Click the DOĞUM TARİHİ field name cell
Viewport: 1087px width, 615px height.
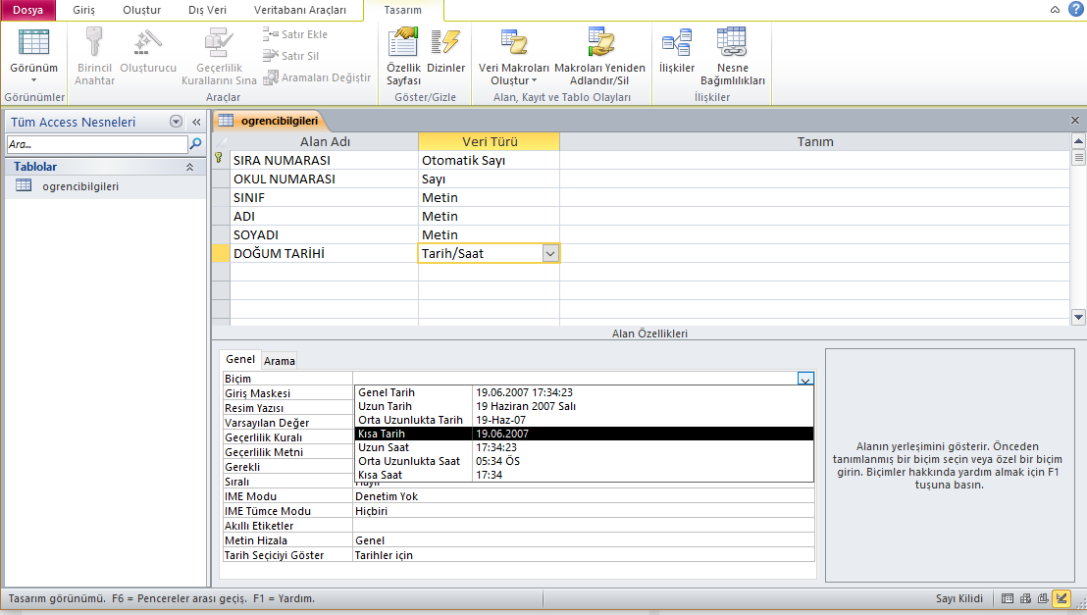pyautogui.click(x=325, y=254)
